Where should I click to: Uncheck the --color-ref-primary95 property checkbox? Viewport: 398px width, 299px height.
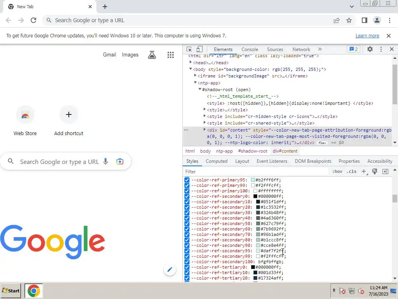pos(187,180)
